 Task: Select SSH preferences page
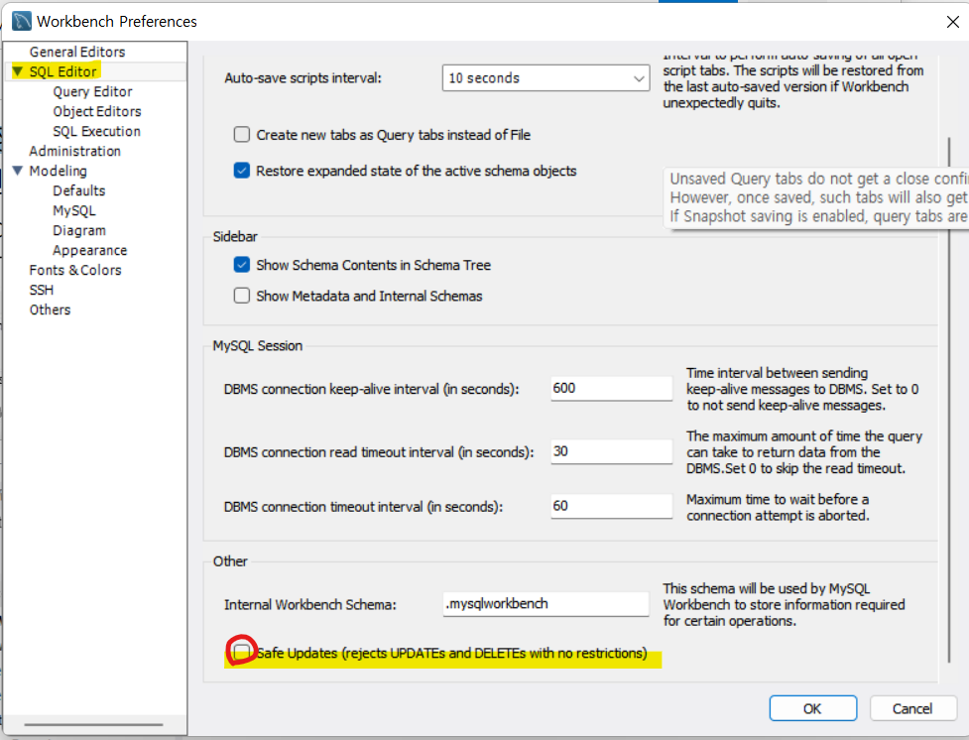pyautogui.click(x=42, y=290)
